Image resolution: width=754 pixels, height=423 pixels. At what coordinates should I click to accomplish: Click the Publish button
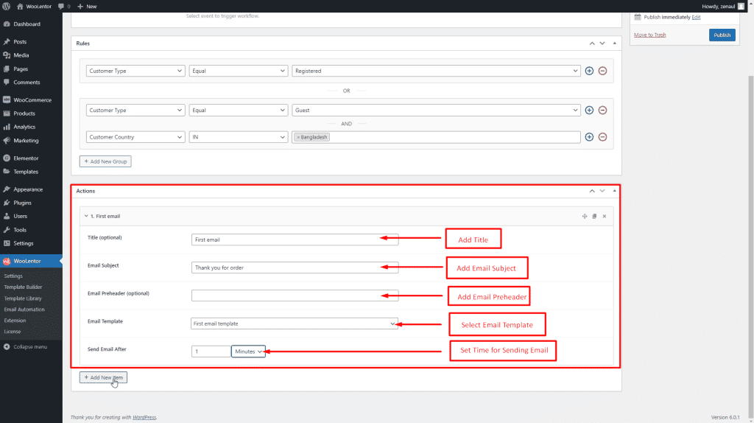coord(722,35)
